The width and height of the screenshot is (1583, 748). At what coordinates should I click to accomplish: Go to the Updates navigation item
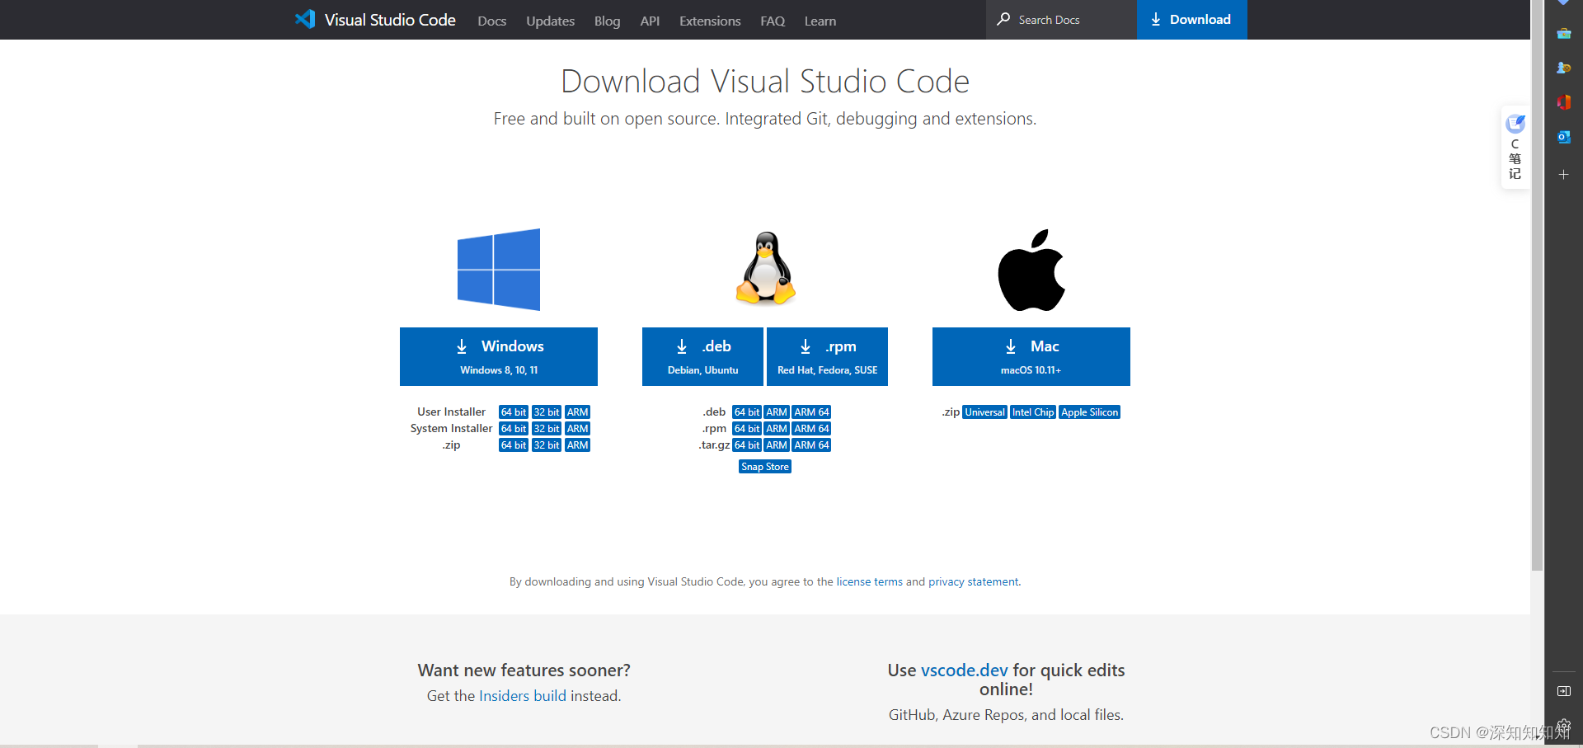point(551,21)
